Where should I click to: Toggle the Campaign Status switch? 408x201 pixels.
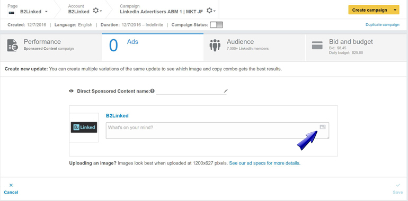coord(217,25)
